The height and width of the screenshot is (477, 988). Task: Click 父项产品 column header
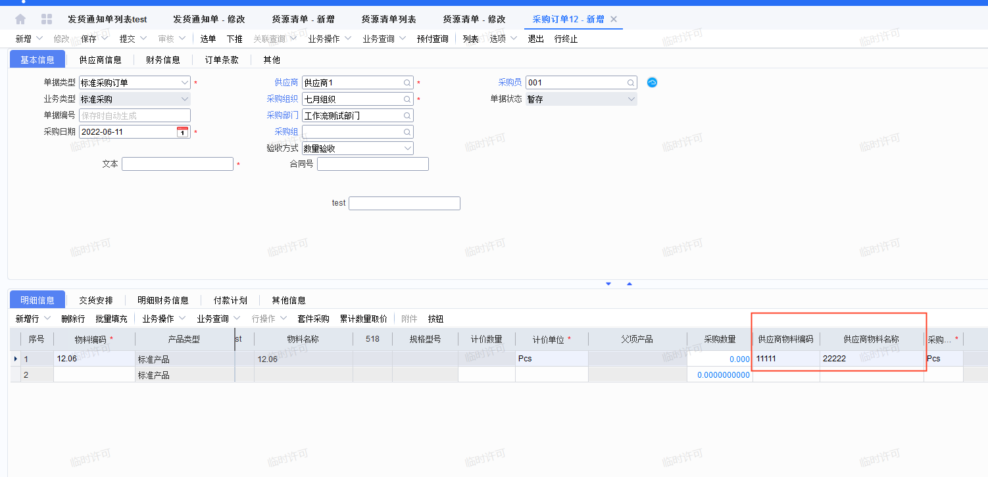(637, 339)
